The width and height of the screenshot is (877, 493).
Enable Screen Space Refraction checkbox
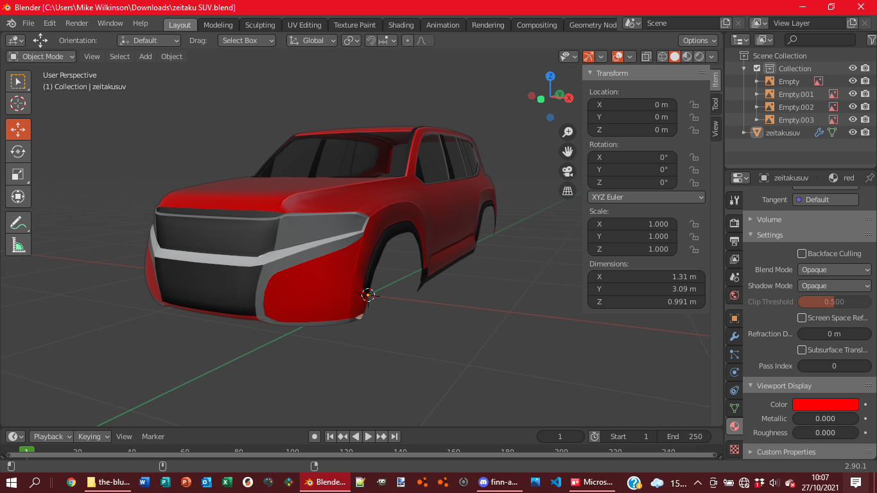point(802,318)
